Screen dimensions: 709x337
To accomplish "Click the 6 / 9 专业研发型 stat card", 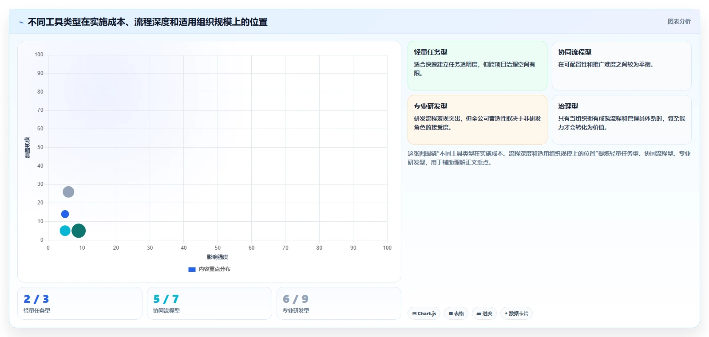I will pos(339,303).
